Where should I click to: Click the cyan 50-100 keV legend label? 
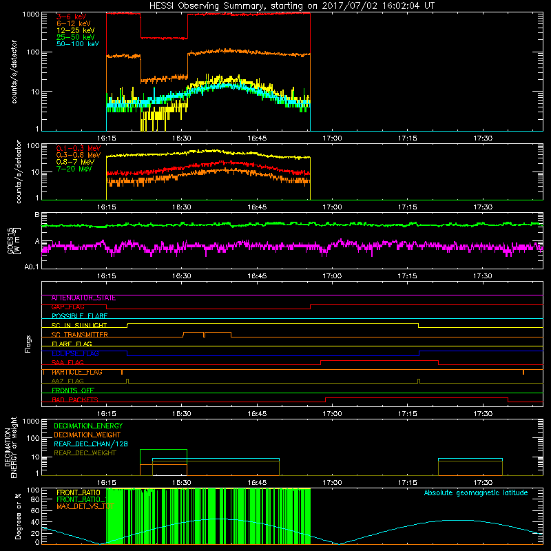pyautogui.click(x=78, y=43)
